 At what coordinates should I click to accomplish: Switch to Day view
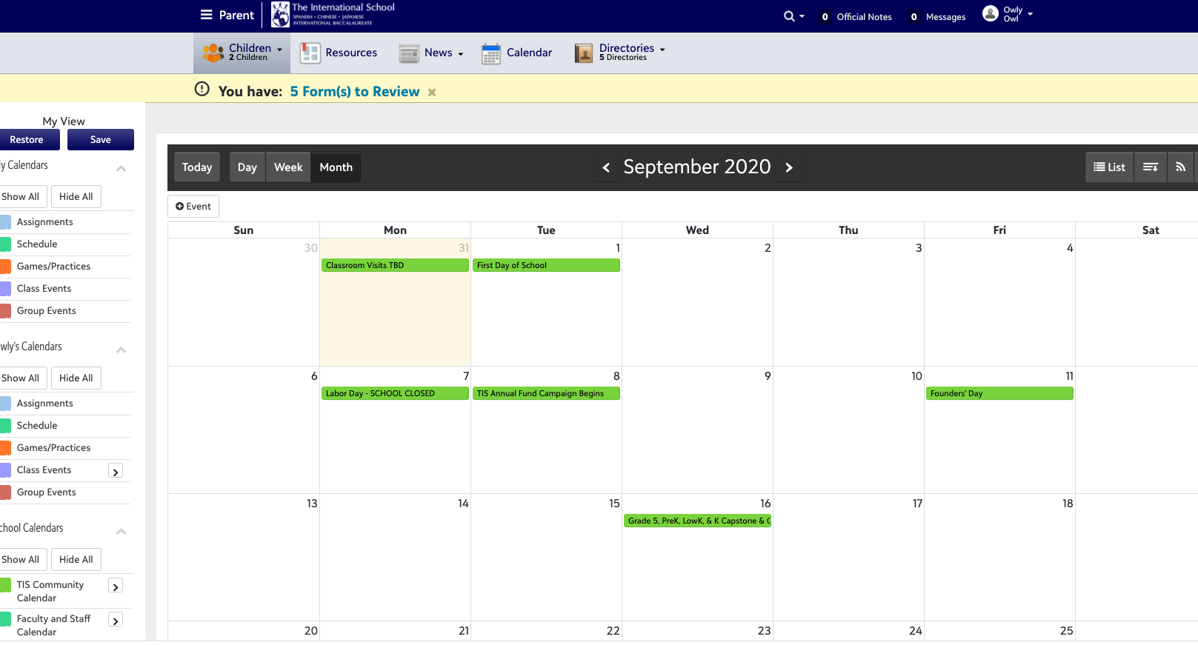247,167
